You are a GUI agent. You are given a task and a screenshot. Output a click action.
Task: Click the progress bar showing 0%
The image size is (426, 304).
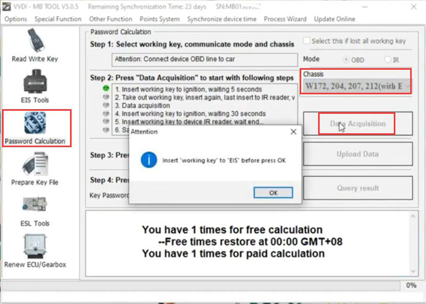pos(201,285)
